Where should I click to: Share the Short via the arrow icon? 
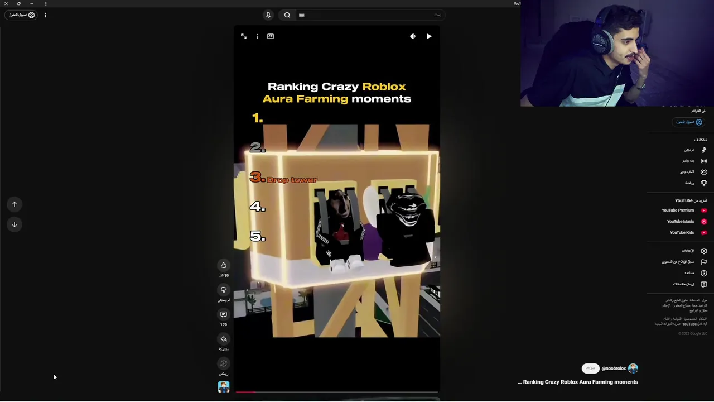(x=224, y=339)
